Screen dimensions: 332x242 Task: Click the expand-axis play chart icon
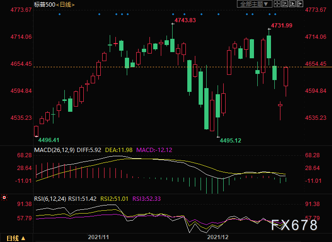[292, 4]
